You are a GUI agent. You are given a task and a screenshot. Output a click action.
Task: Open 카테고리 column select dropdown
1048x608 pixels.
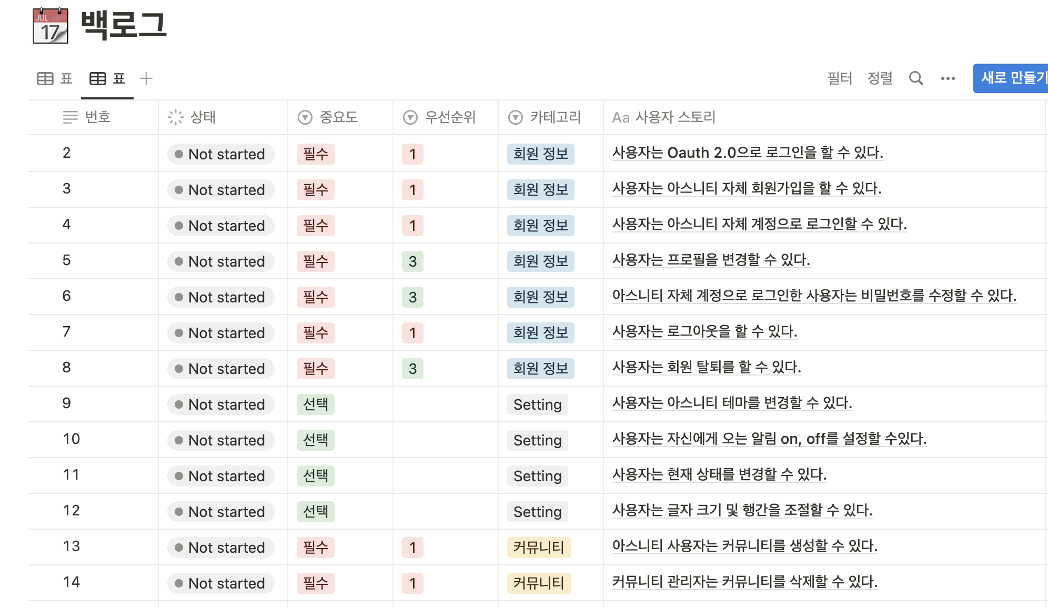click(x=516, y=117)
